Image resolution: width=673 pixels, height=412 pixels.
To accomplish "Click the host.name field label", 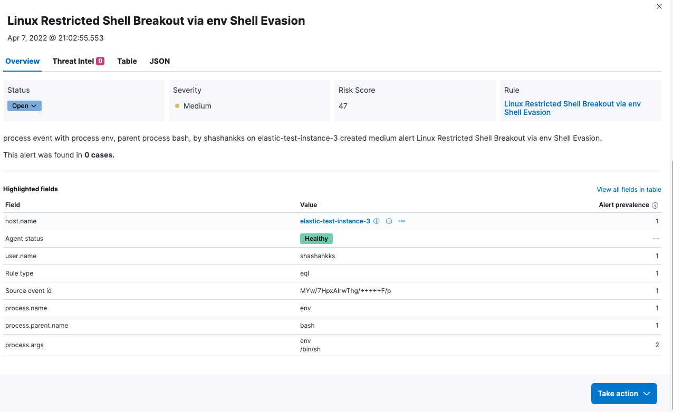I will (21, 221).
